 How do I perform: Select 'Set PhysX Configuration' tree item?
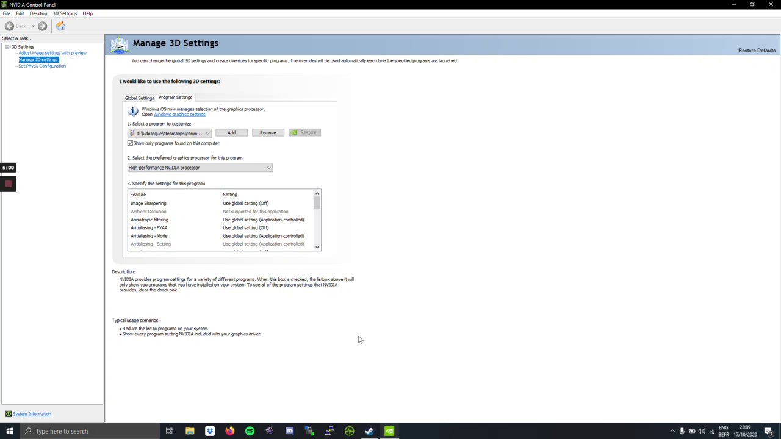(x=42, y=66)
